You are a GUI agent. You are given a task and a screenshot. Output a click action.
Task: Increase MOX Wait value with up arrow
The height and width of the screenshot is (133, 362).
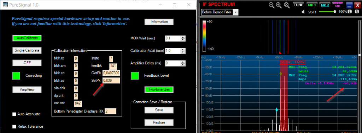[x=183, y=37]
